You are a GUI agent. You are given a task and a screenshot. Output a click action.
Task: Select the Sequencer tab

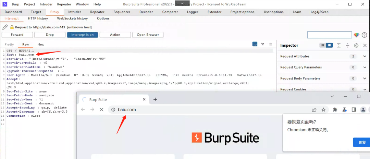(122, 12)
